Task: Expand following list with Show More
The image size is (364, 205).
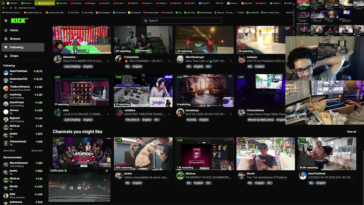Action: point(9,151)
